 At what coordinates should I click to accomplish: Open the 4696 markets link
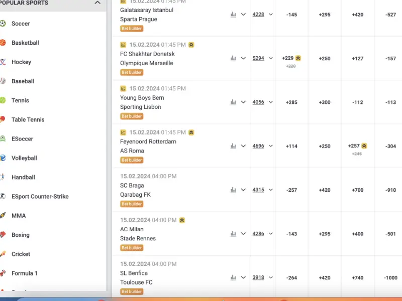[x=258, y=146]
